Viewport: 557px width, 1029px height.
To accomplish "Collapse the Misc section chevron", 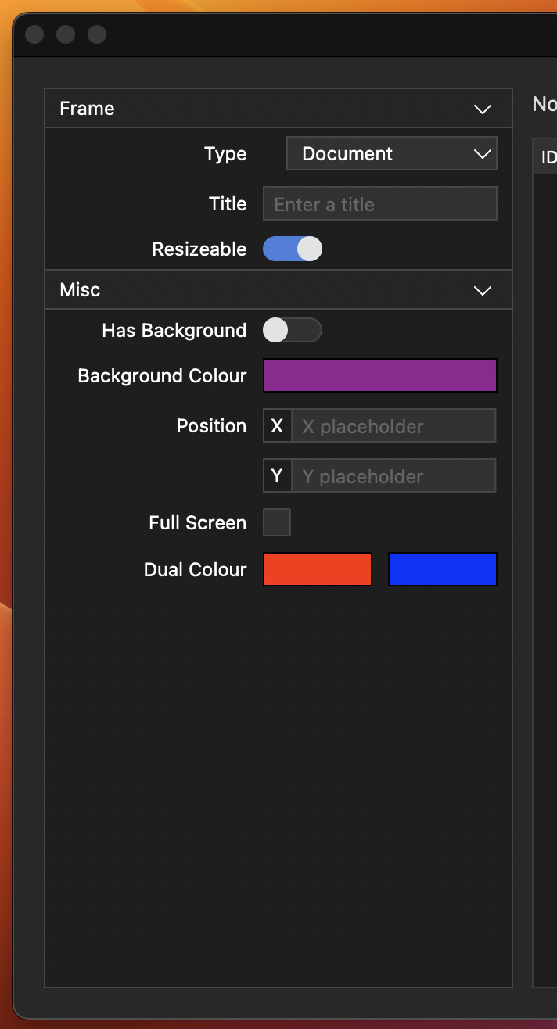I will (x=483, y=290).
